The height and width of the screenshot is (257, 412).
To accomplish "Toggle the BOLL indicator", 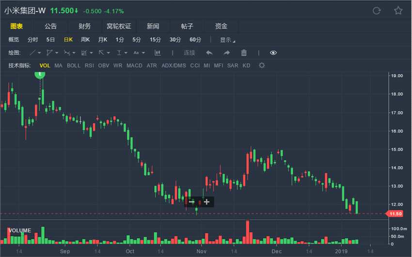I will tap(74, 65).
